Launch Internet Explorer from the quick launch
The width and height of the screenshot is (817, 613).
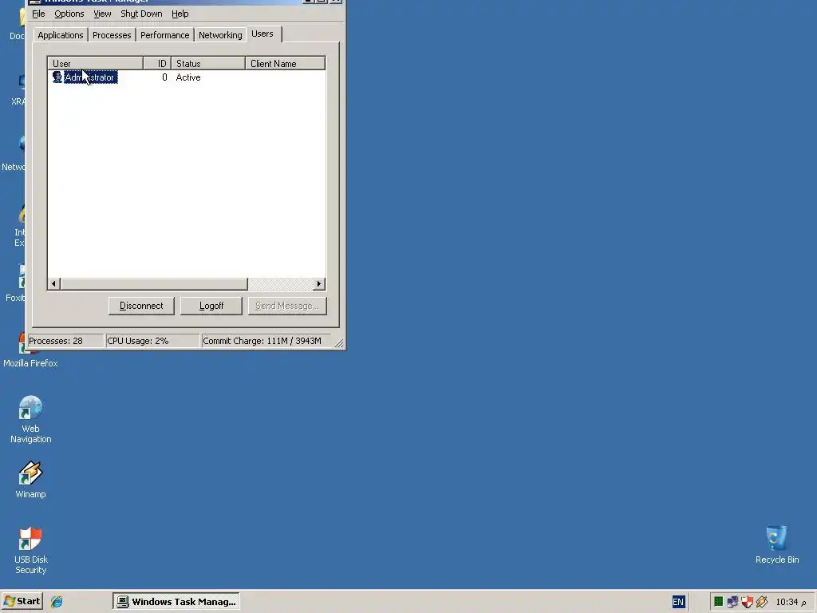(x=57, y=602)
